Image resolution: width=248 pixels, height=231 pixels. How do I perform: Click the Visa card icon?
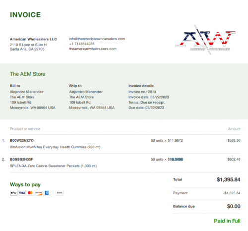coord(22,193)
